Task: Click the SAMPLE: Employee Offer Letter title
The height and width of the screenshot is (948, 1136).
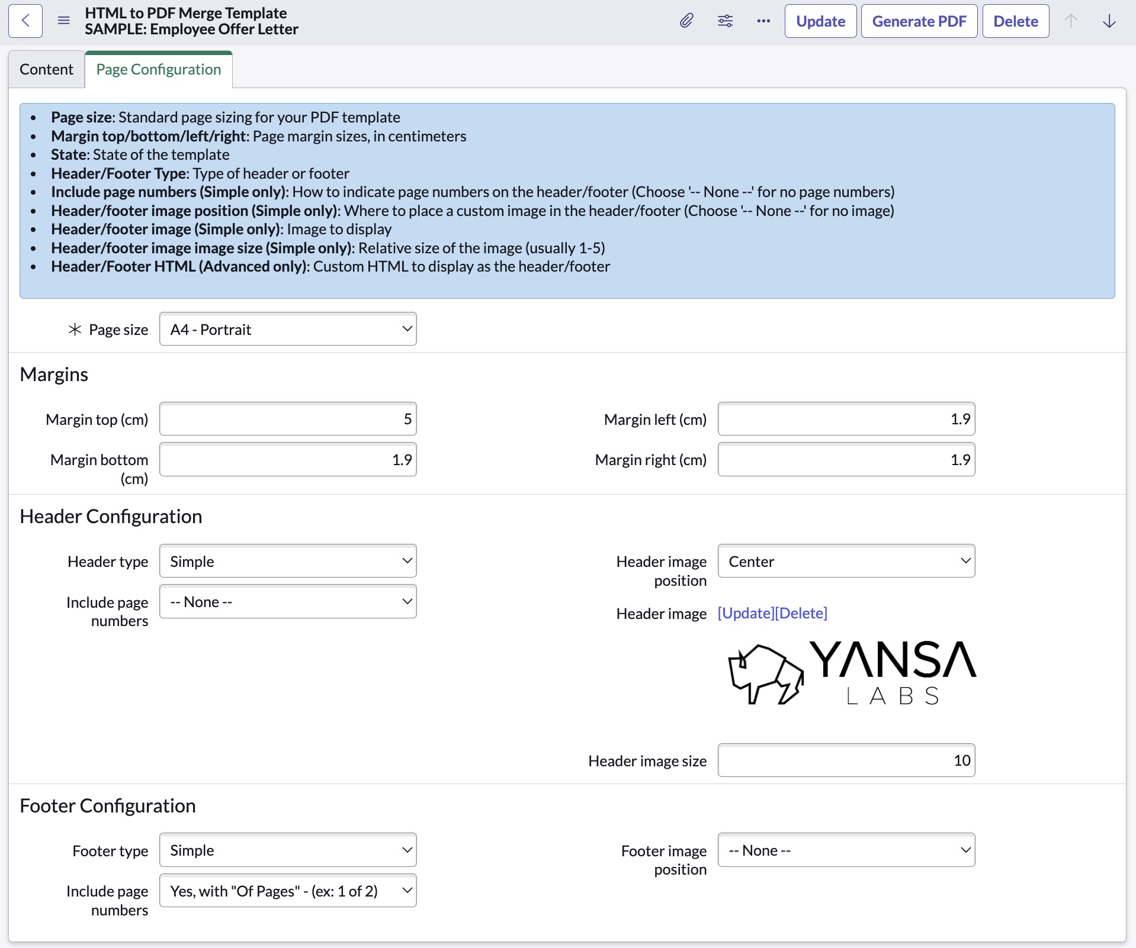Action: [x=191, y=29]
